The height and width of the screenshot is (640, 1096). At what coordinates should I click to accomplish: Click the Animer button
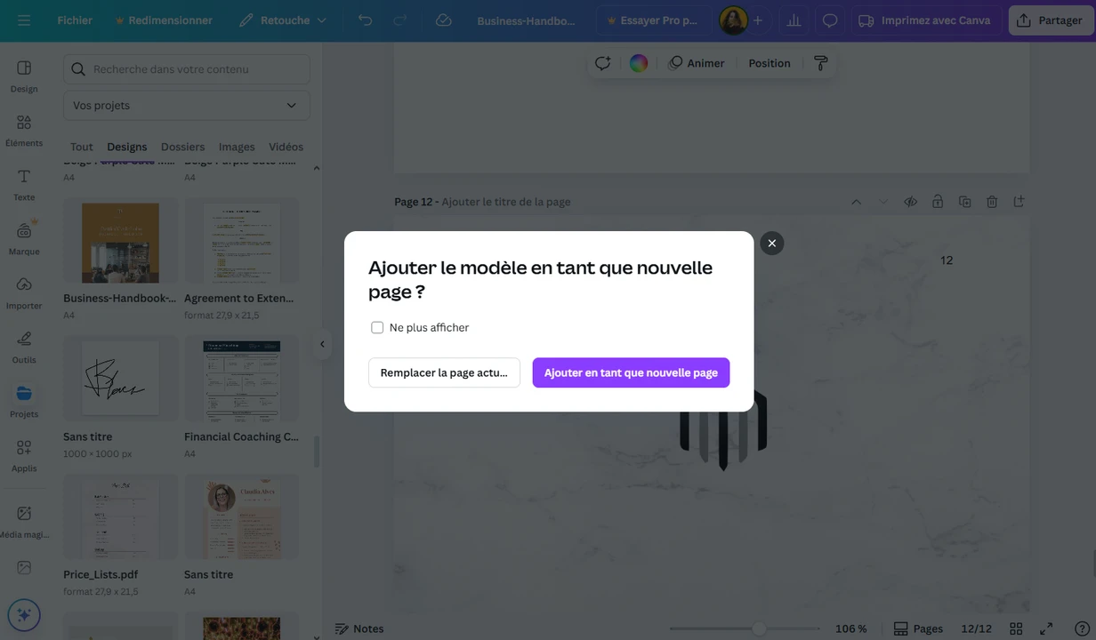pyautogui.click(x=697, y=63)
